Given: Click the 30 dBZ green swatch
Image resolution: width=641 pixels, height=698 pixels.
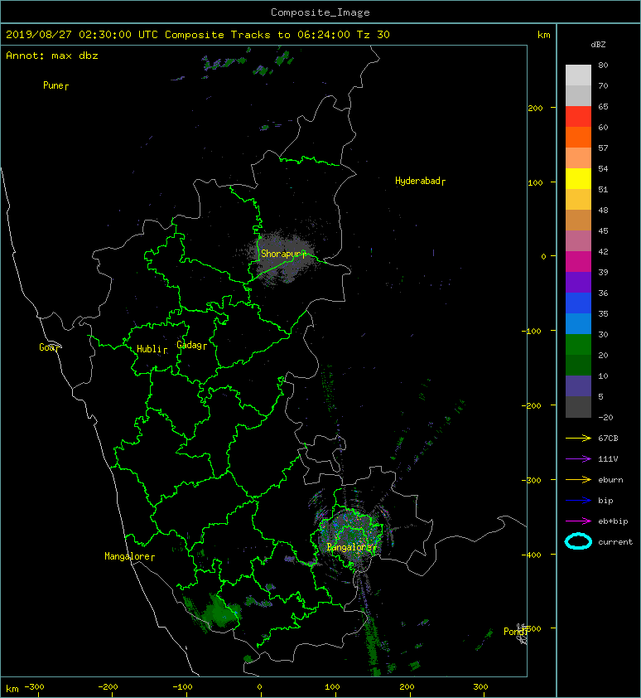Looking at the screenshot, I should (x=578, y=345).
